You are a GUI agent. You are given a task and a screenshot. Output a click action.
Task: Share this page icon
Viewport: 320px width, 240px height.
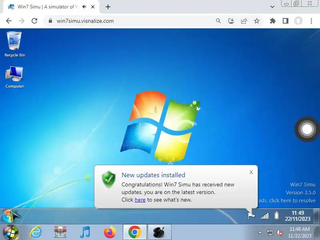244,21
